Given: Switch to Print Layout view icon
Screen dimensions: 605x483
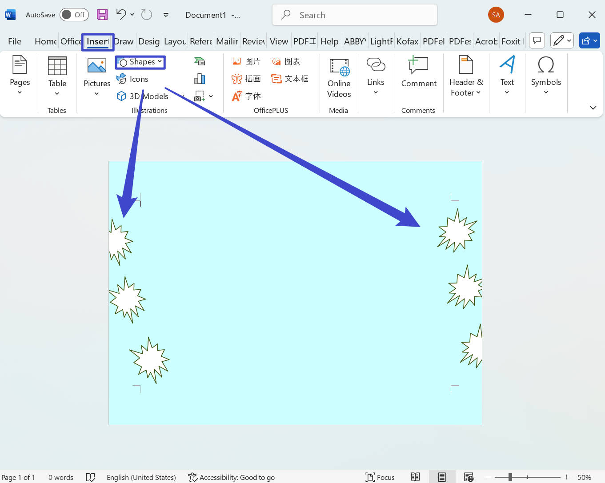Looking at the screenshot, I should click(x=442, y=477).
